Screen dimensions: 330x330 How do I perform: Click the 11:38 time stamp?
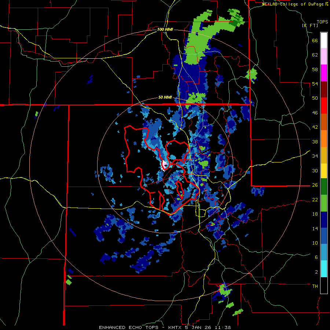[x=223, y=327]
